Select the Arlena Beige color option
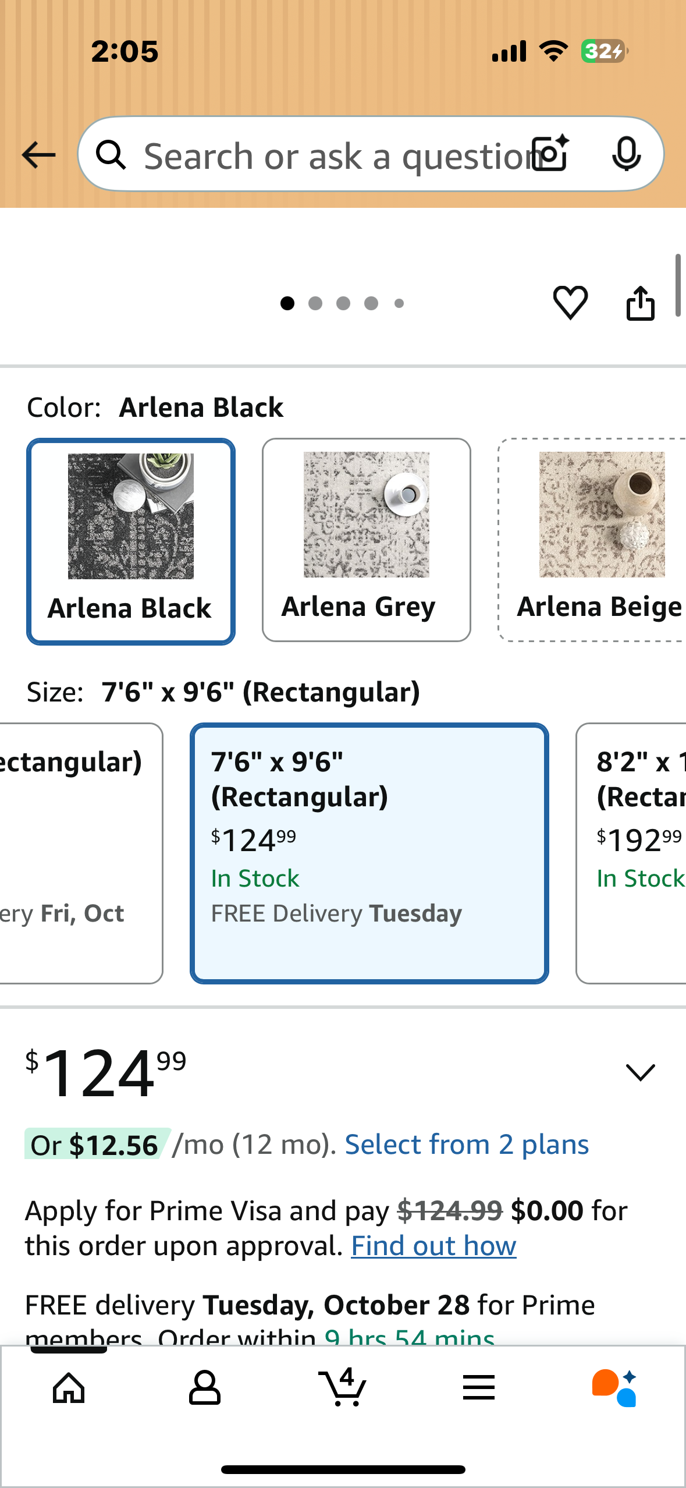 click(x=593, y=538)
